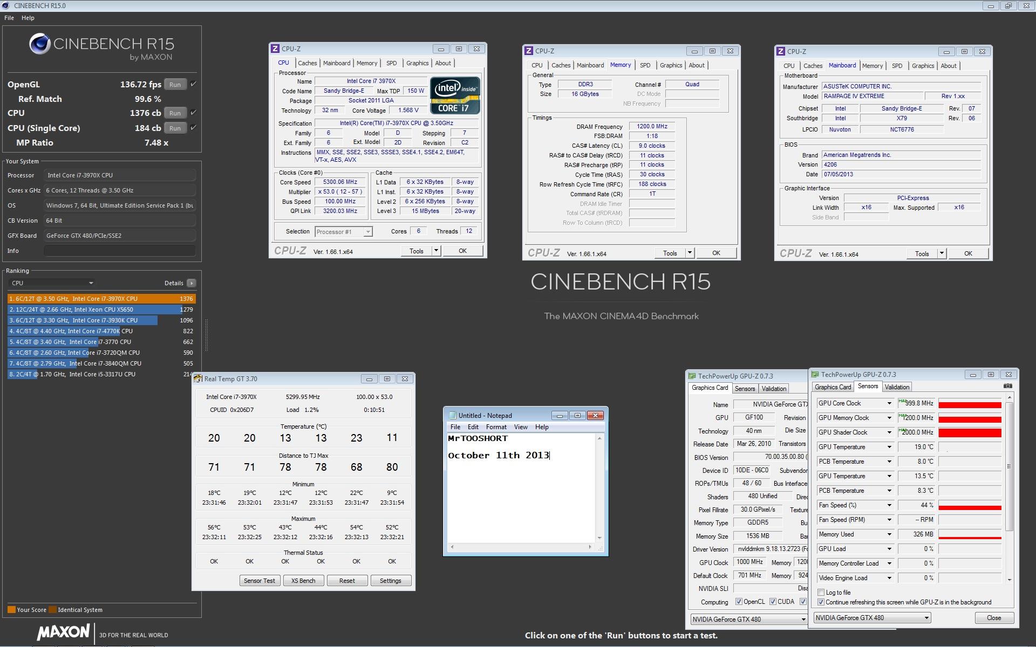Click OK in the CPU-Z Mainboard window
The height and width of the screenshot is (647, 1036).
point(968,253)
